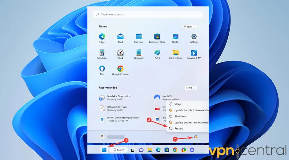Launch Edge from the taskbar
This screenshot has height=160, width=289.
[158, 150]
